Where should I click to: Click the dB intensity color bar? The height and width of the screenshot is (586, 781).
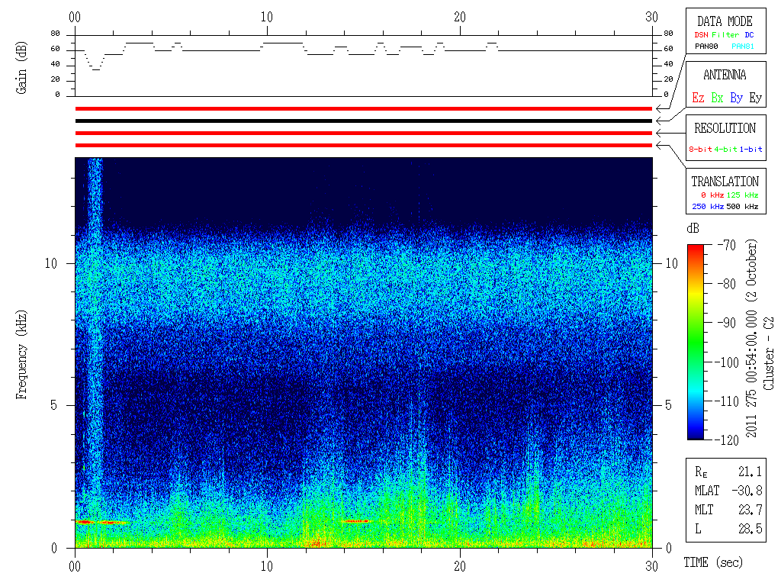(696, 342)
